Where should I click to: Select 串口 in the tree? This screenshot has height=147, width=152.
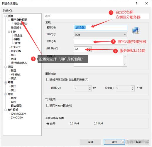[13, 55]
